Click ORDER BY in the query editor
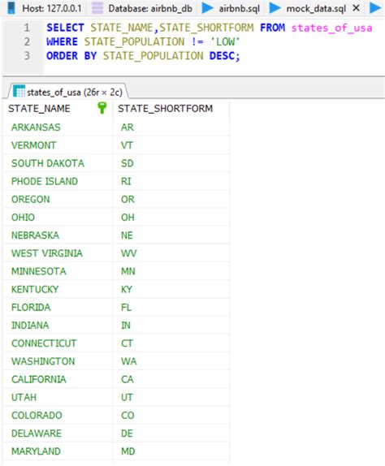 71,55
